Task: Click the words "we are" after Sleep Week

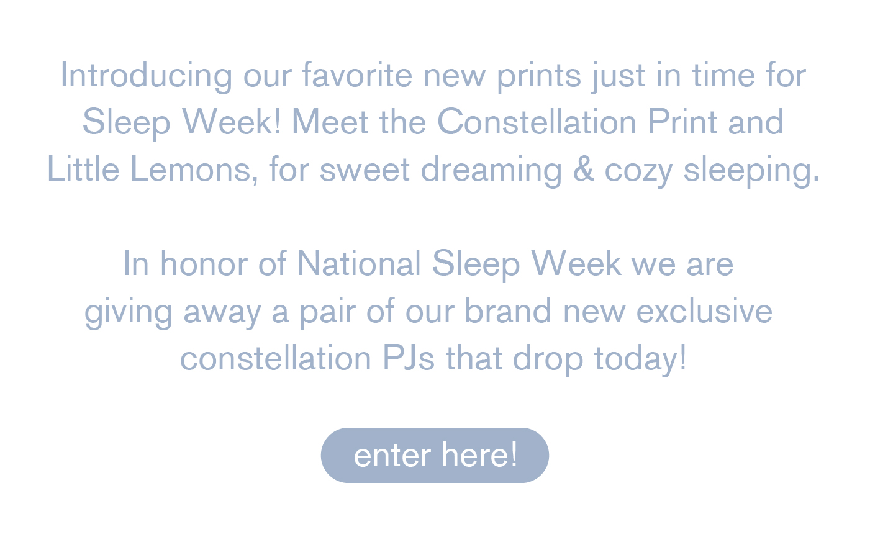Action: [x=682, y=264]
